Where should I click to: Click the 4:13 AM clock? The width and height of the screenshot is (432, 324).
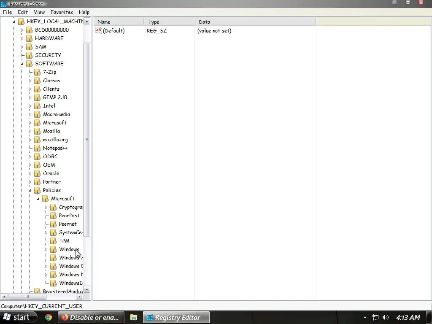coord(408,317)
